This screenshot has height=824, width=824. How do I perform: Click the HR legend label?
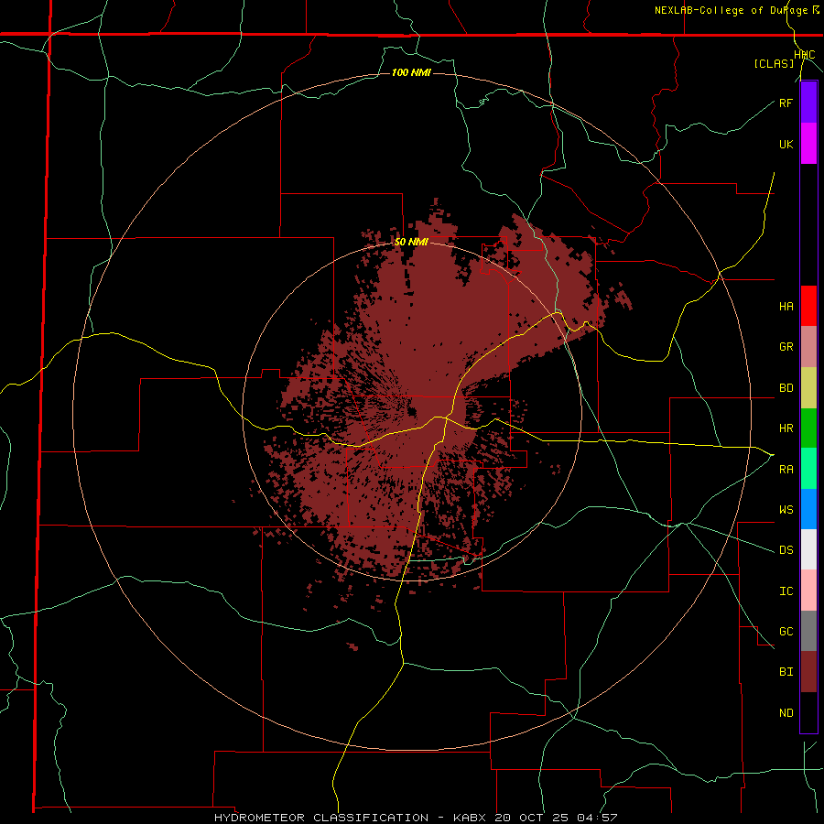pos(786,428)
